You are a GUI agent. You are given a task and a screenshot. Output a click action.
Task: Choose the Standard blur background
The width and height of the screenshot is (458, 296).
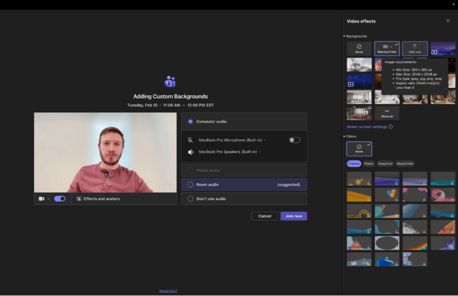click(x=387, y=49)
